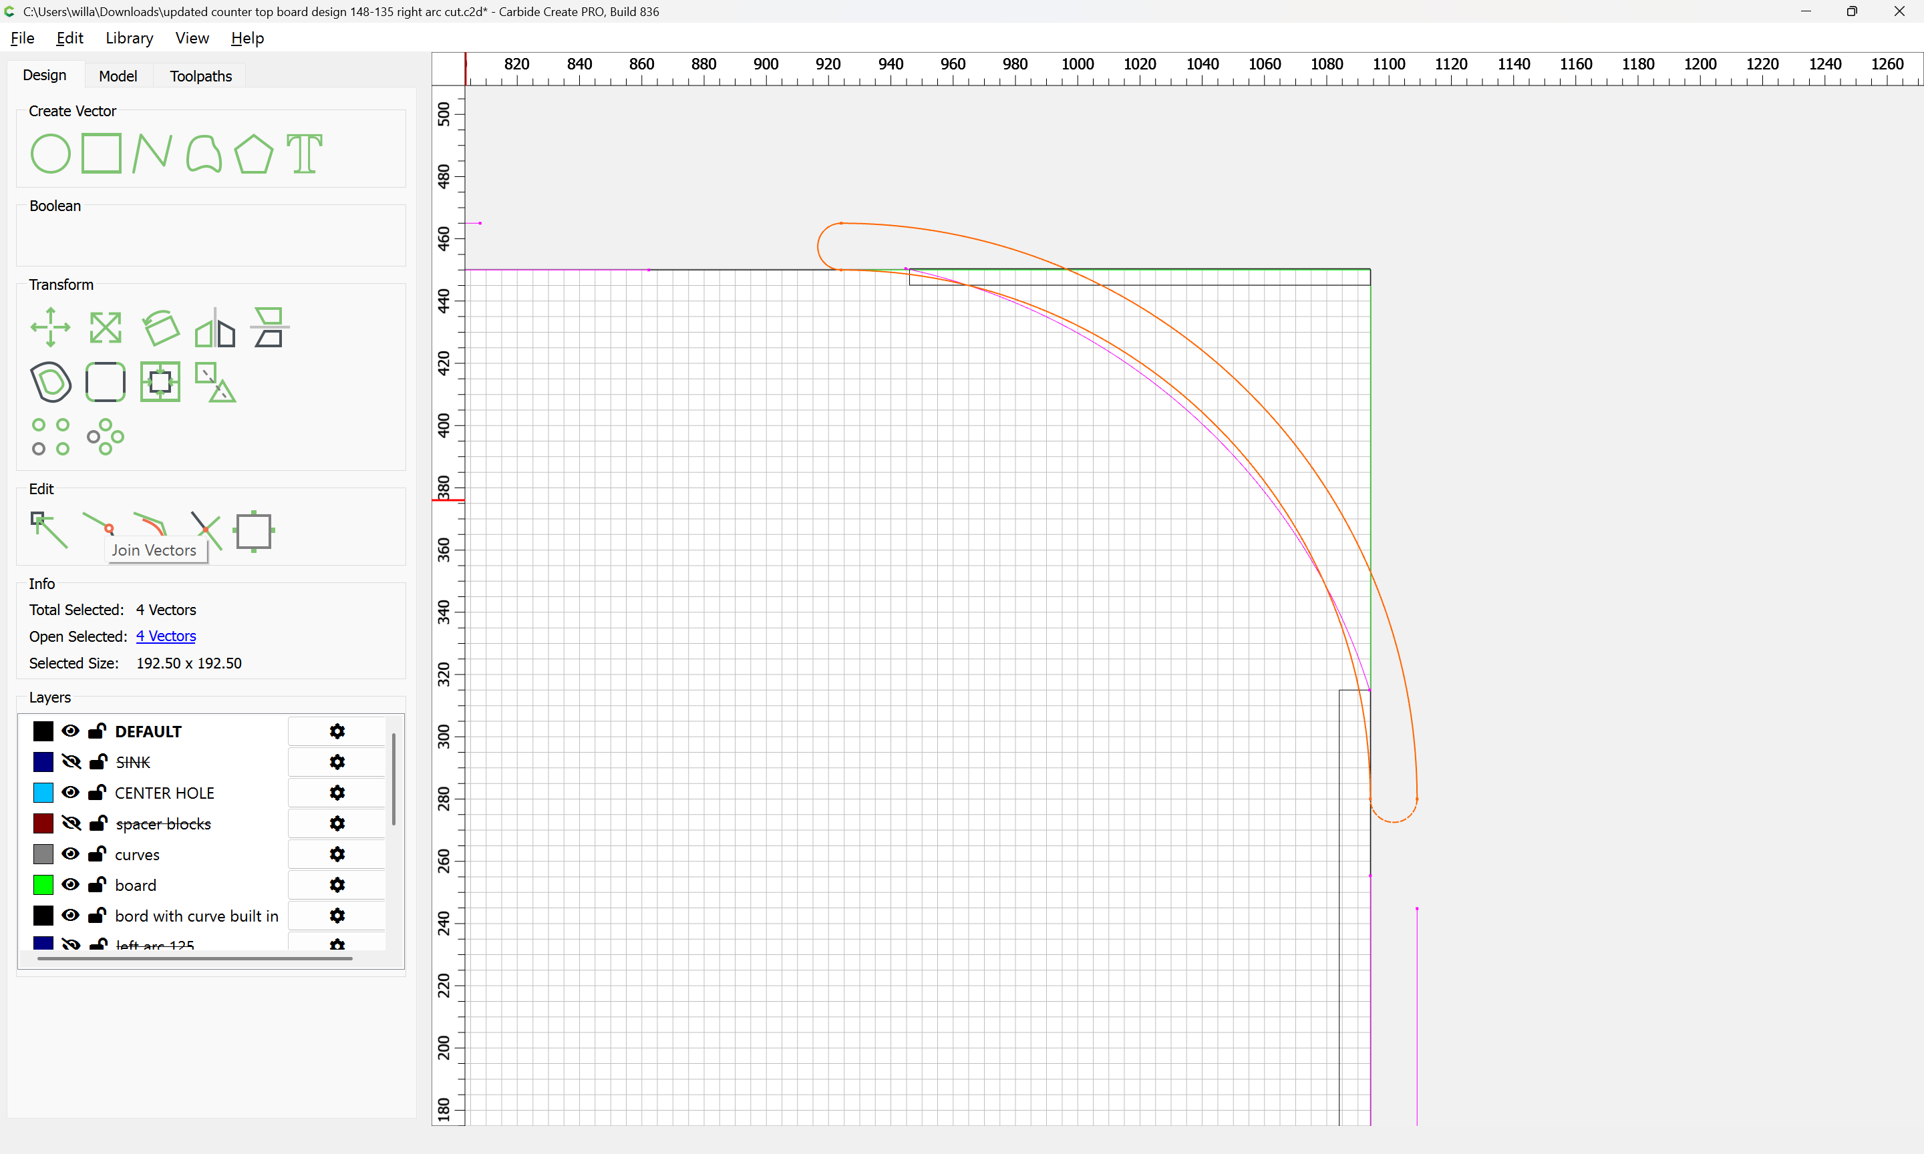This screenshot has height=1154, width=1924.
Task: Select the Create Rectangle tool
Action: click(102, 153)
